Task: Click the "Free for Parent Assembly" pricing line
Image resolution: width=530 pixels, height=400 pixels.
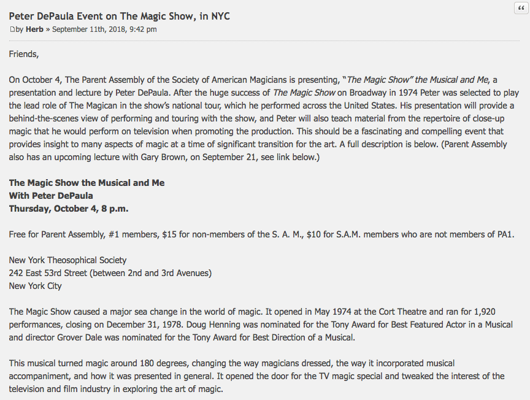Action: coord(261,234)
